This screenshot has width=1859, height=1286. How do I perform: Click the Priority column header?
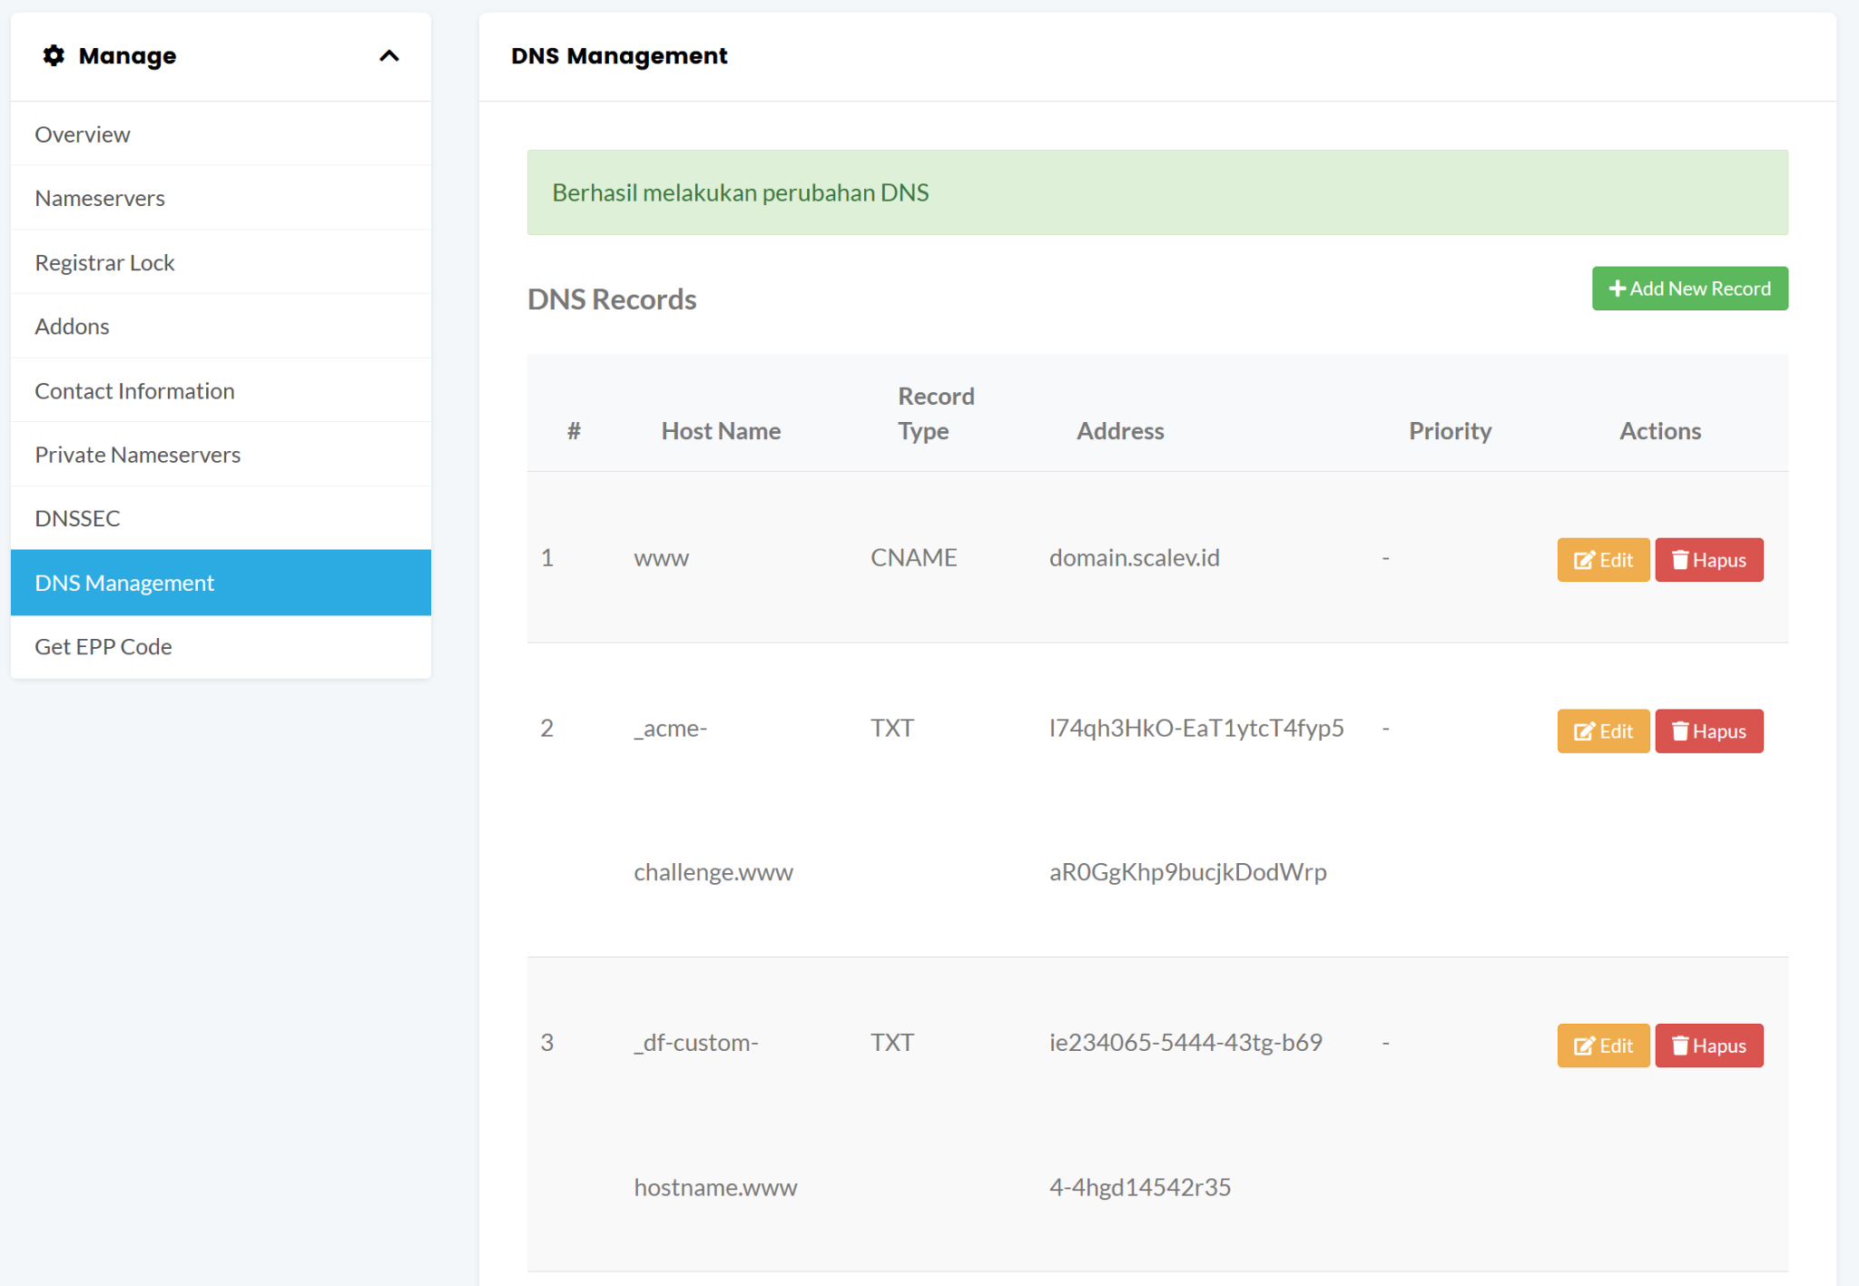[1450, 431]
